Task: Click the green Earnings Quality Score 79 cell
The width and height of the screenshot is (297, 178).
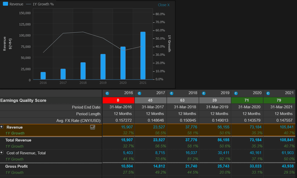Action: pos(279,100)
